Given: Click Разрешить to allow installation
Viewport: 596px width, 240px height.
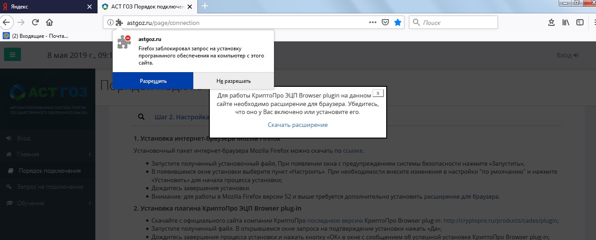Looking at the screenshot, I should pos(153,81).
